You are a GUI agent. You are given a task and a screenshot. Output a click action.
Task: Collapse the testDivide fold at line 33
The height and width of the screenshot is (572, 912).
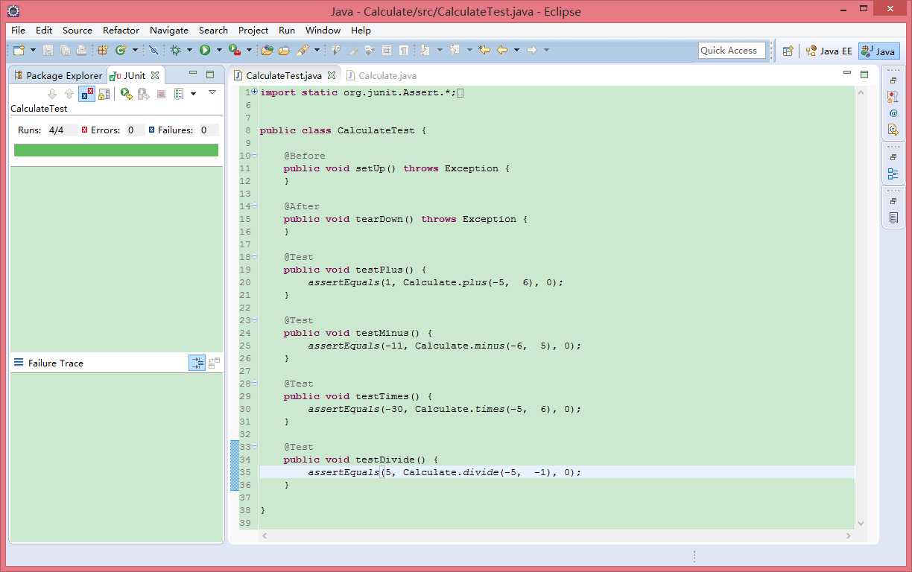point(255,447)
